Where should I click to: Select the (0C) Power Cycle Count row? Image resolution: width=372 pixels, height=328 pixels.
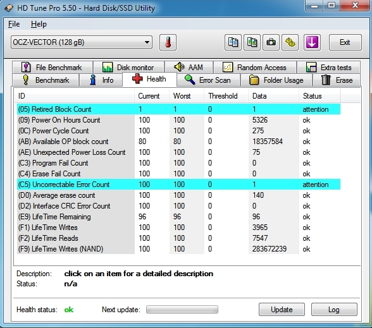pyautogui.click(x=178, y=131)
